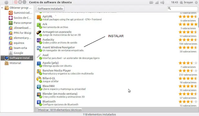Click the icon beside Socios de C...

(x=11, y=18)
